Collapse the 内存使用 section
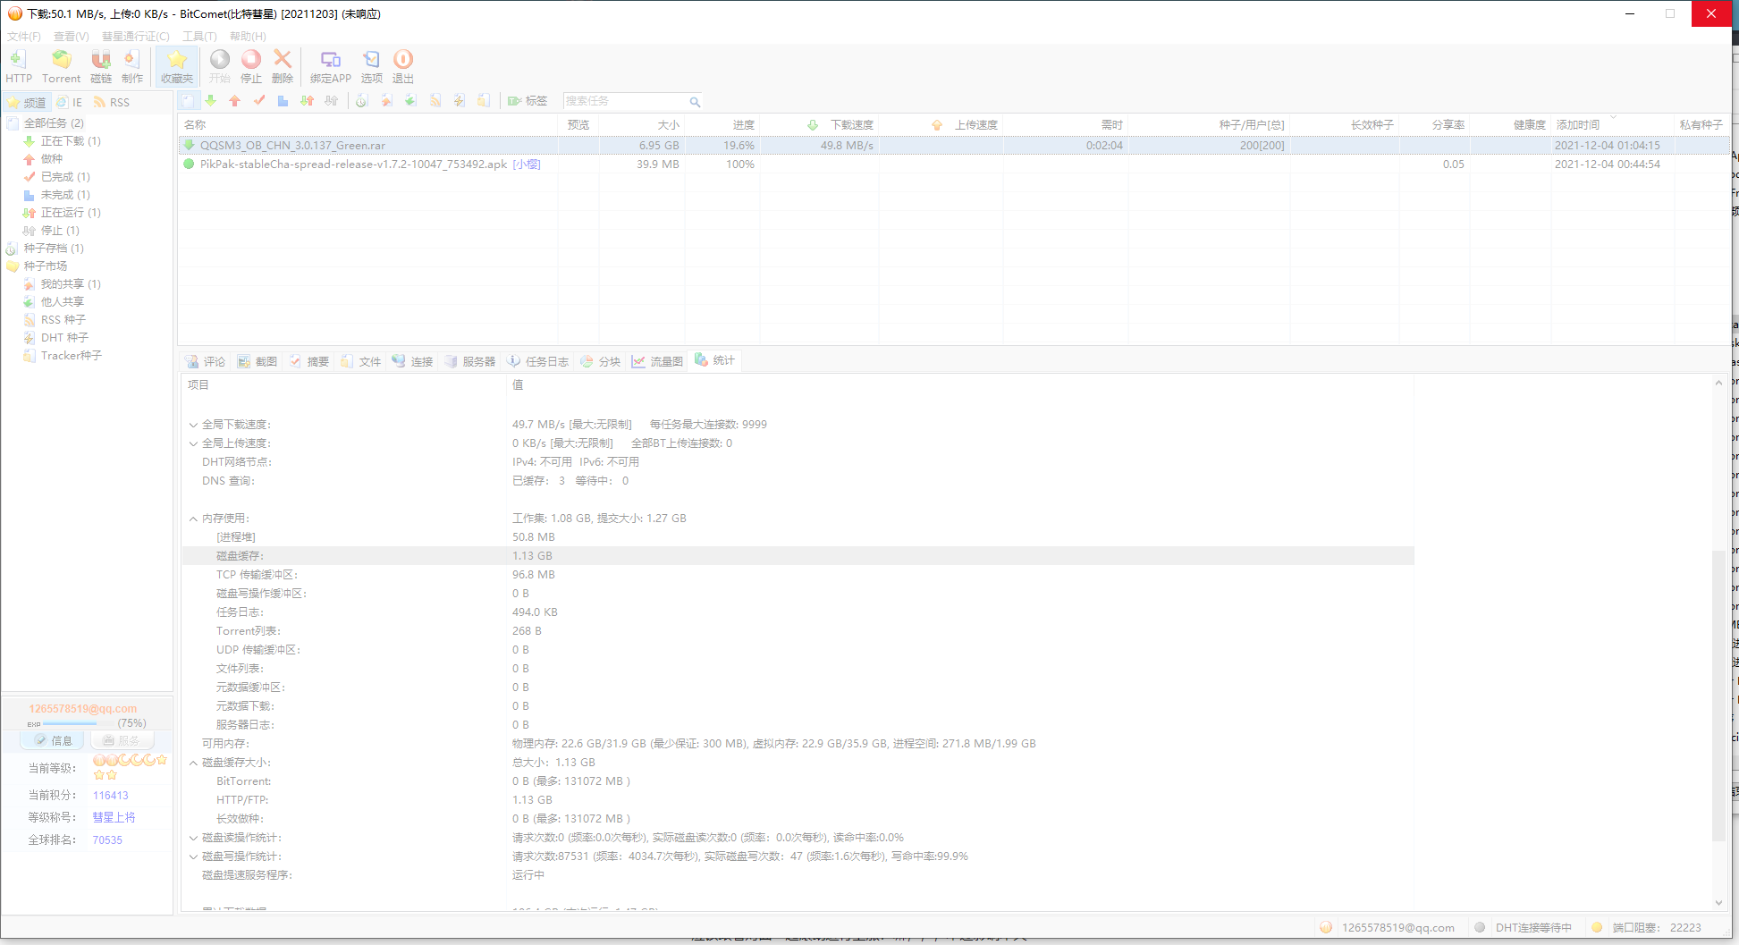This screenshot has width=1739, height=945. point(193,519)
